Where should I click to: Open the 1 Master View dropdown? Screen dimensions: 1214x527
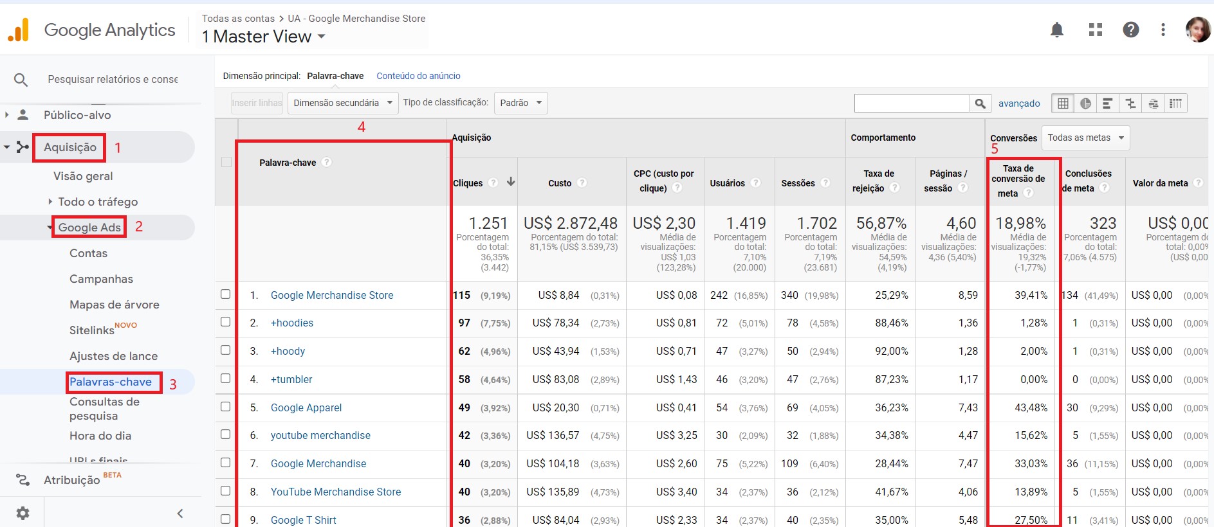tap(263, 37)
